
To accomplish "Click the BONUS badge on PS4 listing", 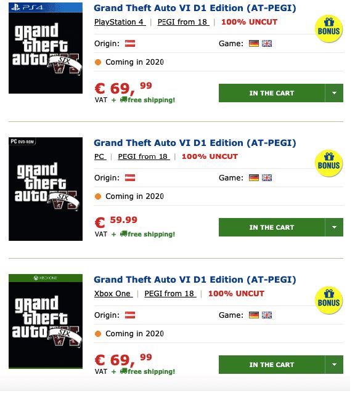I will tap(328, 28).
